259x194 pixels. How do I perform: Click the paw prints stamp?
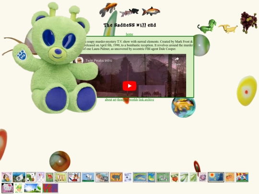[128, 177]
